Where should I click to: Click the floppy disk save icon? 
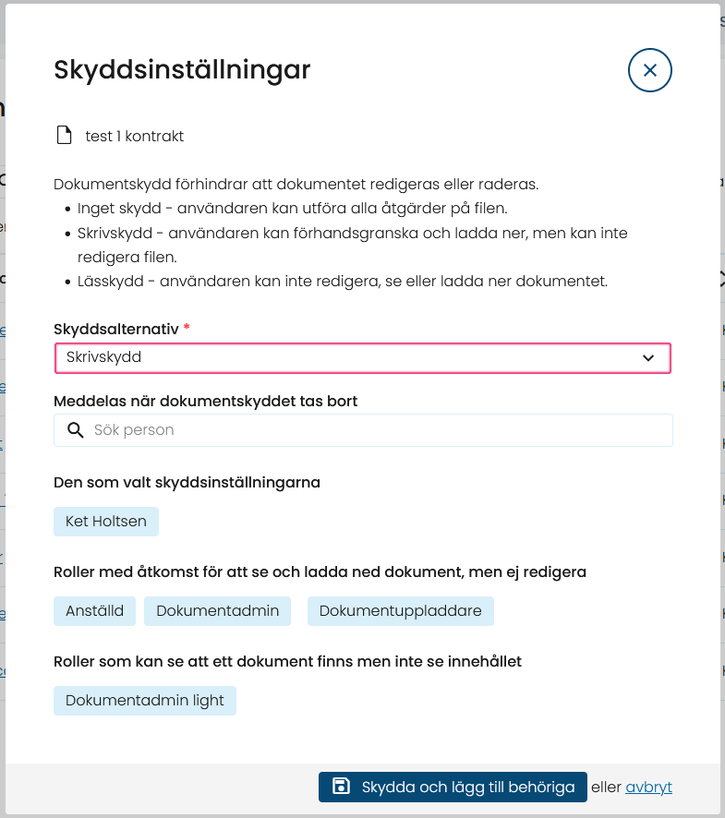[x=341, y=787]
